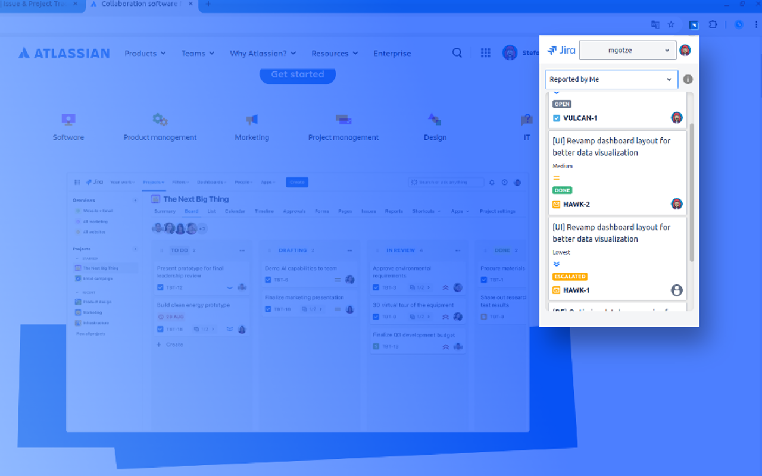The height and width of the screenshot is (476, 762).
Task: Click the Lowest priority chevrons on the HAWK-1 card
Action: pos(557,264)
